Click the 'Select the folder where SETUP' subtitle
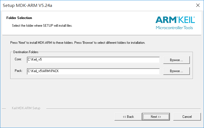The image size is (204, 128). pyautogui.click(x=42, y=26)
